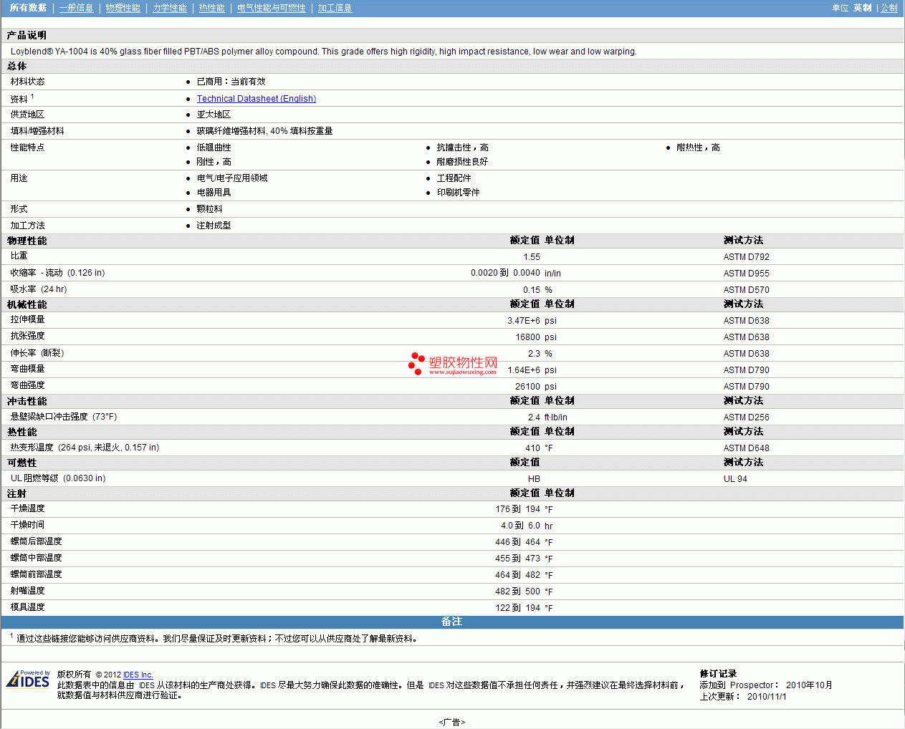905x729 pixels.
Task: Switch to the 一般信息 tab
Action: coord(76,8)
